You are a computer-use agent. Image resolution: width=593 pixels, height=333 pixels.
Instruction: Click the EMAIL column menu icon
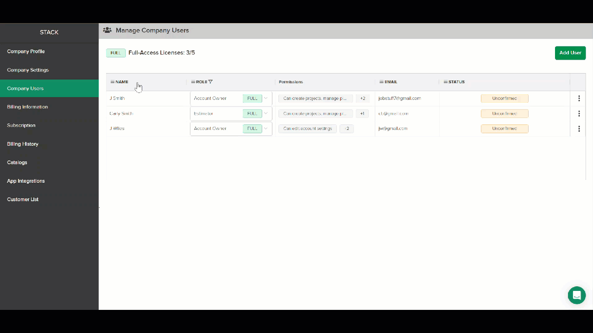pos(381,82)
